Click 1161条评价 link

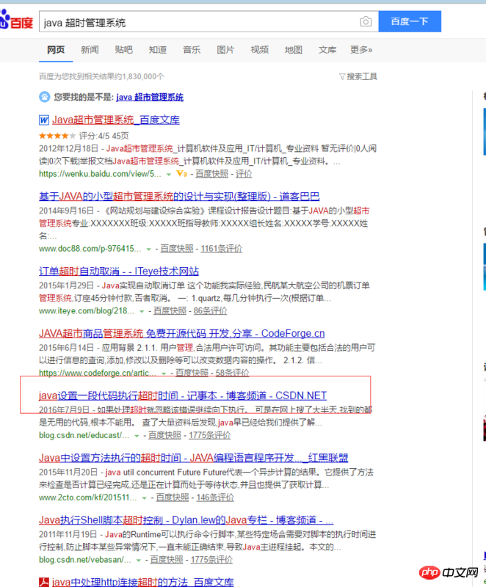click(221, 249)
